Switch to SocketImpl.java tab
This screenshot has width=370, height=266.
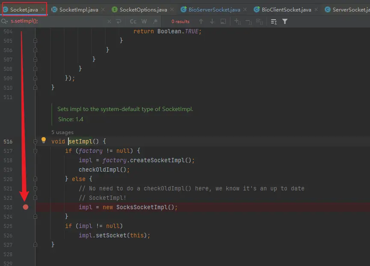[x=79, y=10]
